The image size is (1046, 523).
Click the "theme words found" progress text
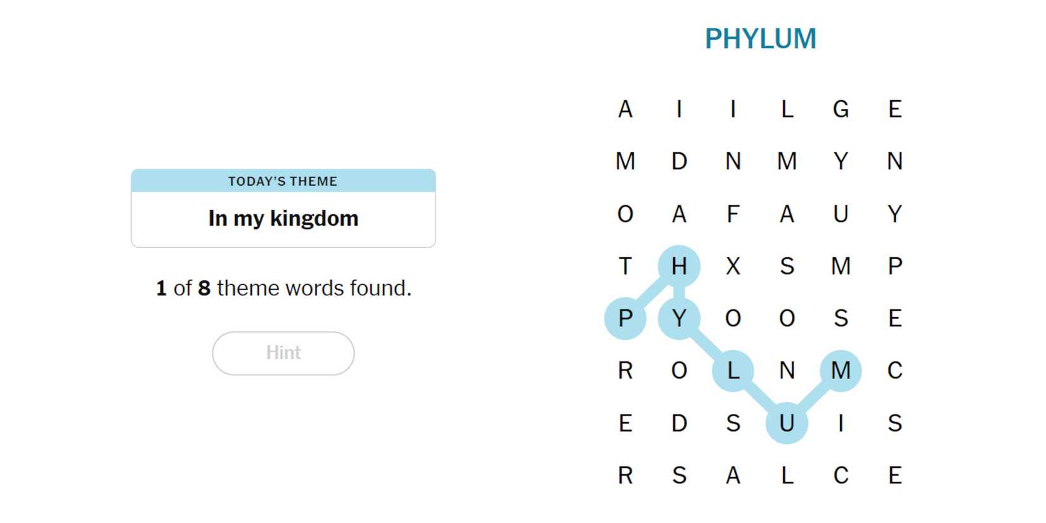pyautogui.click(x=283, y=288)
